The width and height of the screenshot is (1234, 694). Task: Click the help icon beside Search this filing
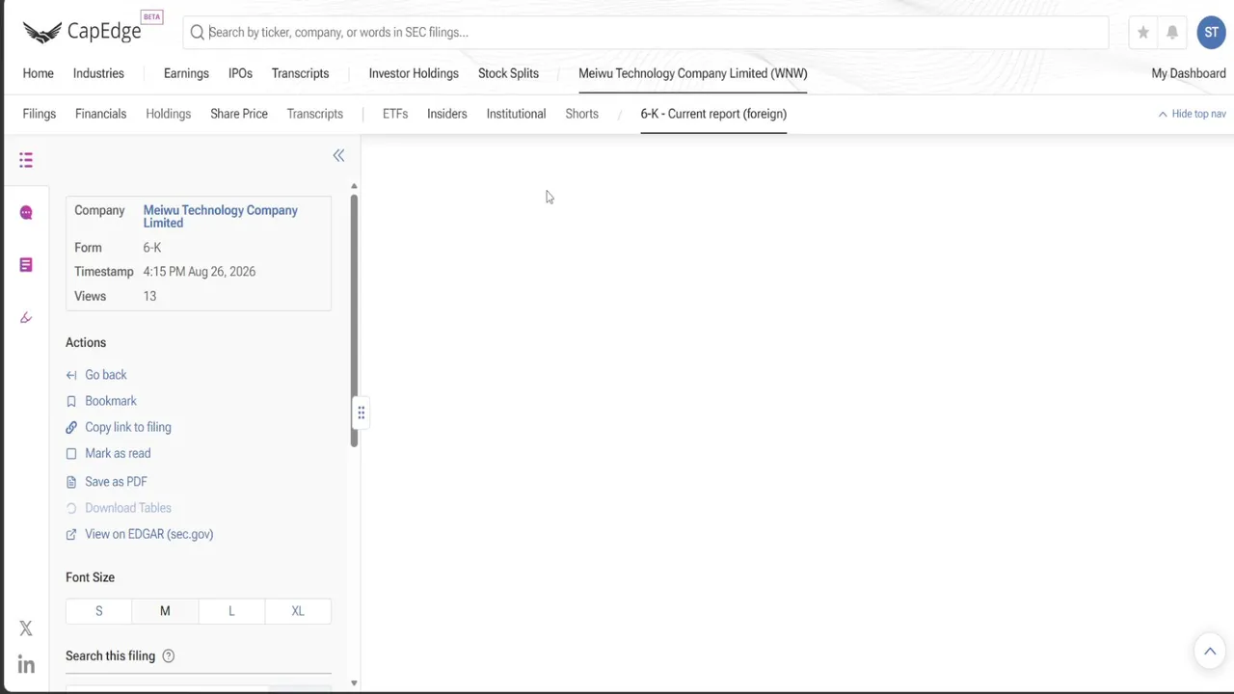pyautogui.click(x=168, y=656)
